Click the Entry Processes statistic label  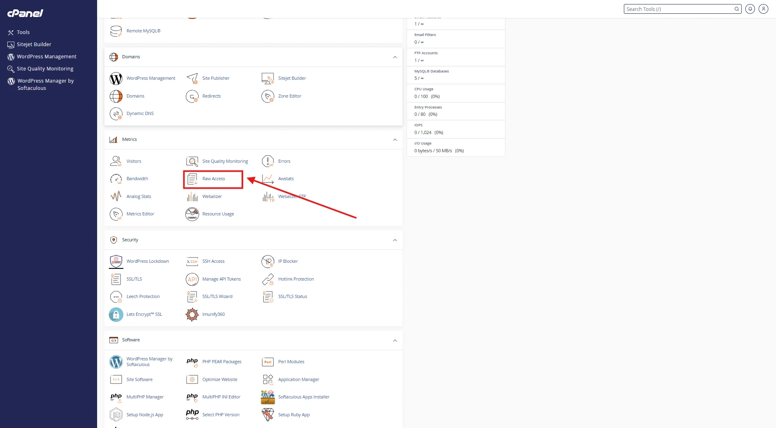click(x=428, y=107)
